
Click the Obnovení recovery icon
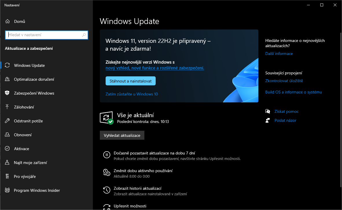[7, 135]
